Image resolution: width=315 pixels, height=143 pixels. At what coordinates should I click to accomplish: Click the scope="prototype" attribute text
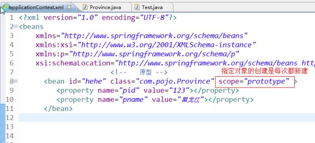point(254,81)
